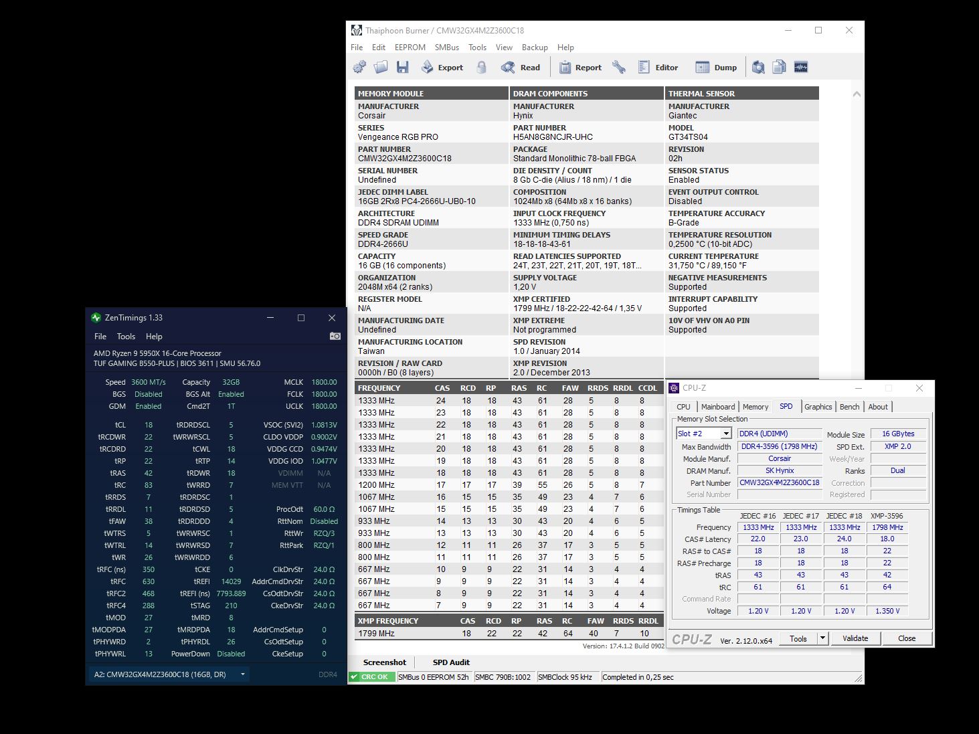This screenshot has height=734, width=979.
Task: Switch to the Graphics tab in CPU-Z
Action: click(818, 407)
